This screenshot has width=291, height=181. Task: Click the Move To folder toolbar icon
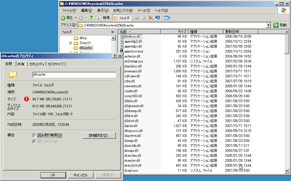[137, 18]
